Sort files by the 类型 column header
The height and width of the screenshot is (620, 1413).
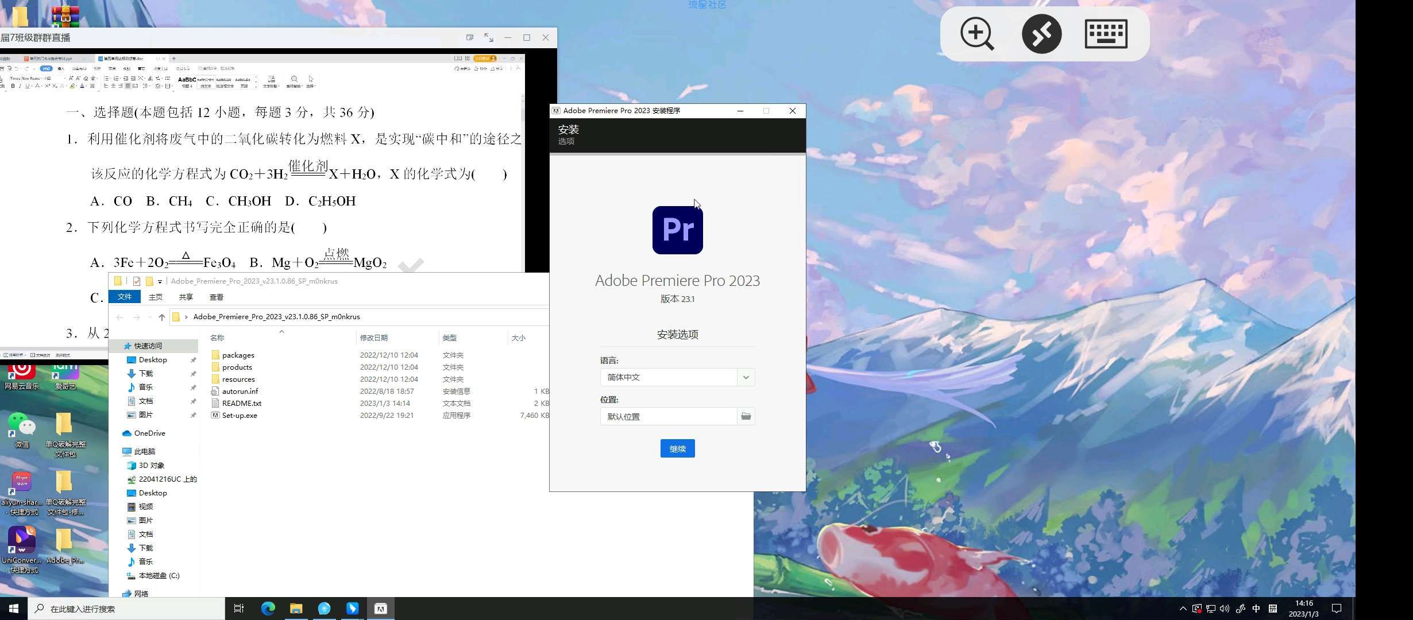[x=450, y=338]
